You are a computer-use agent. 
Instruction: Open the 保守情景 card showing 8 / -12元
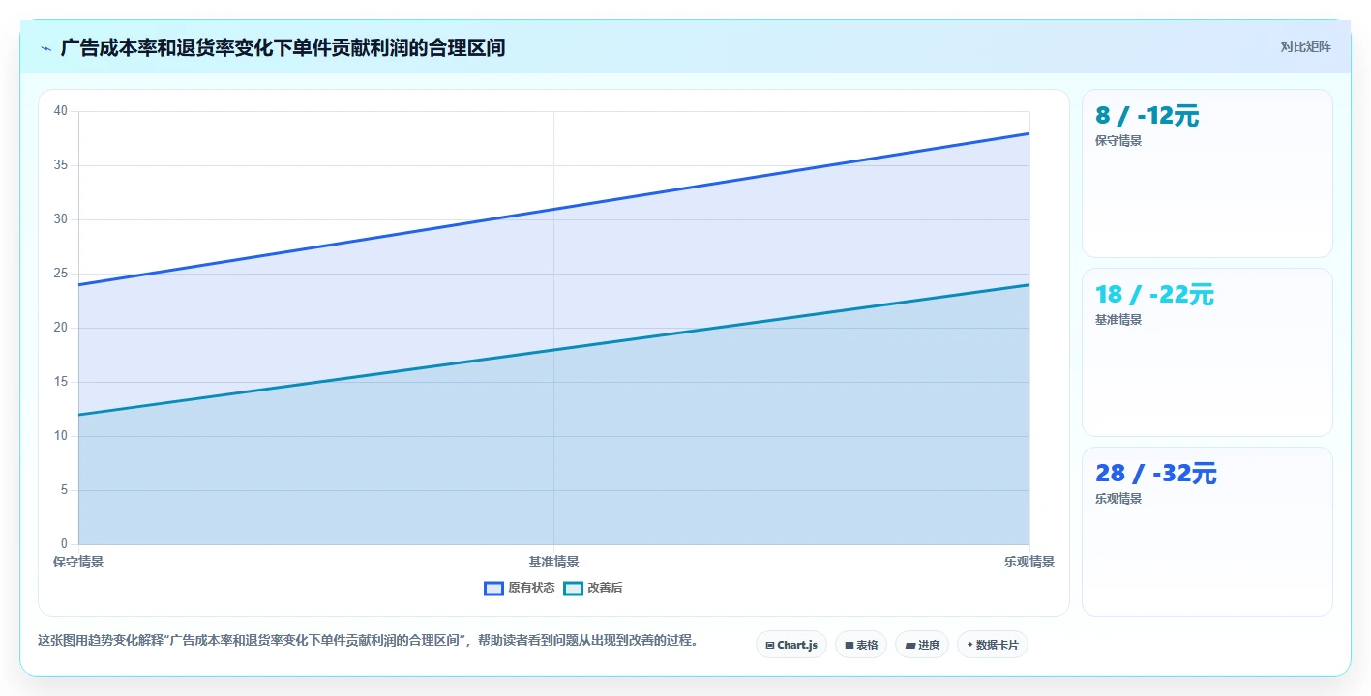tap(1207, 173)
